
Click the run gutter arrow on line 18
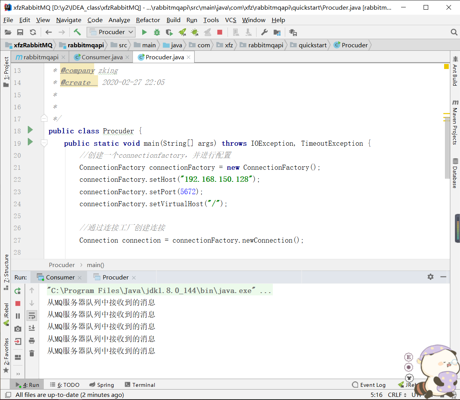(30, 130)
